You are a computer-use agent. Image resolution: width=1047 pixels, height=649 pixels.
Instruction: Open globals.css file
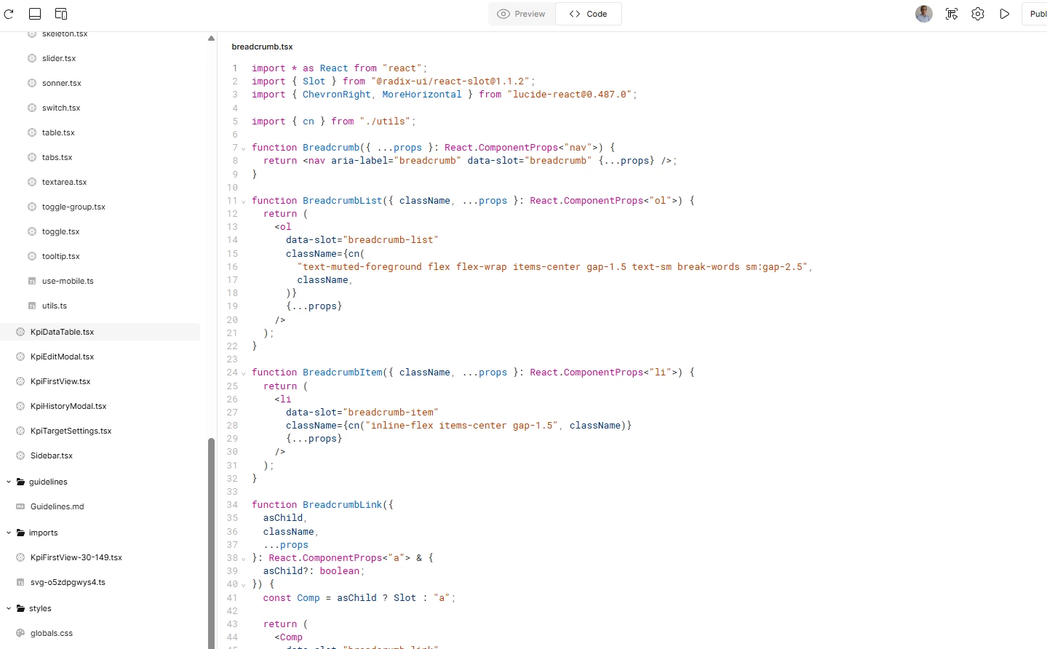click(x=52, y=633)
